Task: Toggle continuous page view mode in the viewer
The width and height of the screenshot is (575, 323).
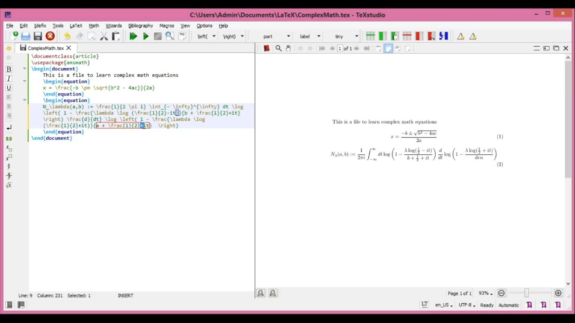Action: (x=389, y=48)
